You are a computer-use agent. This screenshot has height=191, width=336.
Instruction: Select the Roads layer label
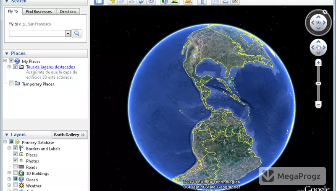[x=31, y=167]
